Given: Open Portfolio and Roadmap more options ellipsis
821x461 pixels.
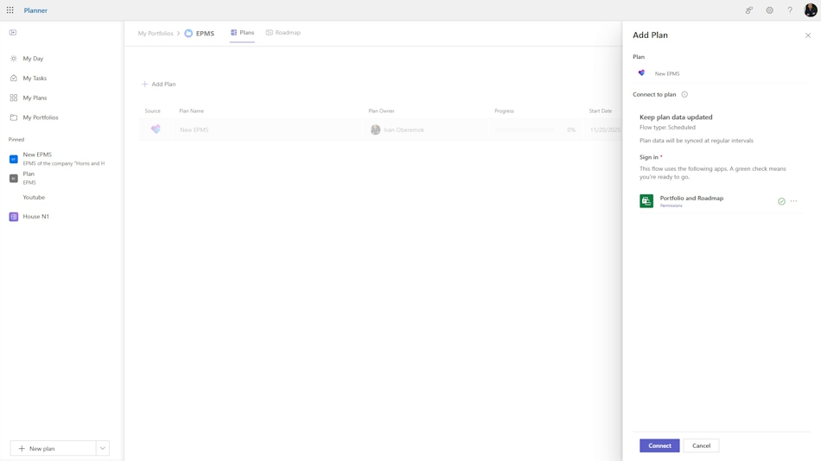Looking at the screenshot, I should [x=793, y=201].
